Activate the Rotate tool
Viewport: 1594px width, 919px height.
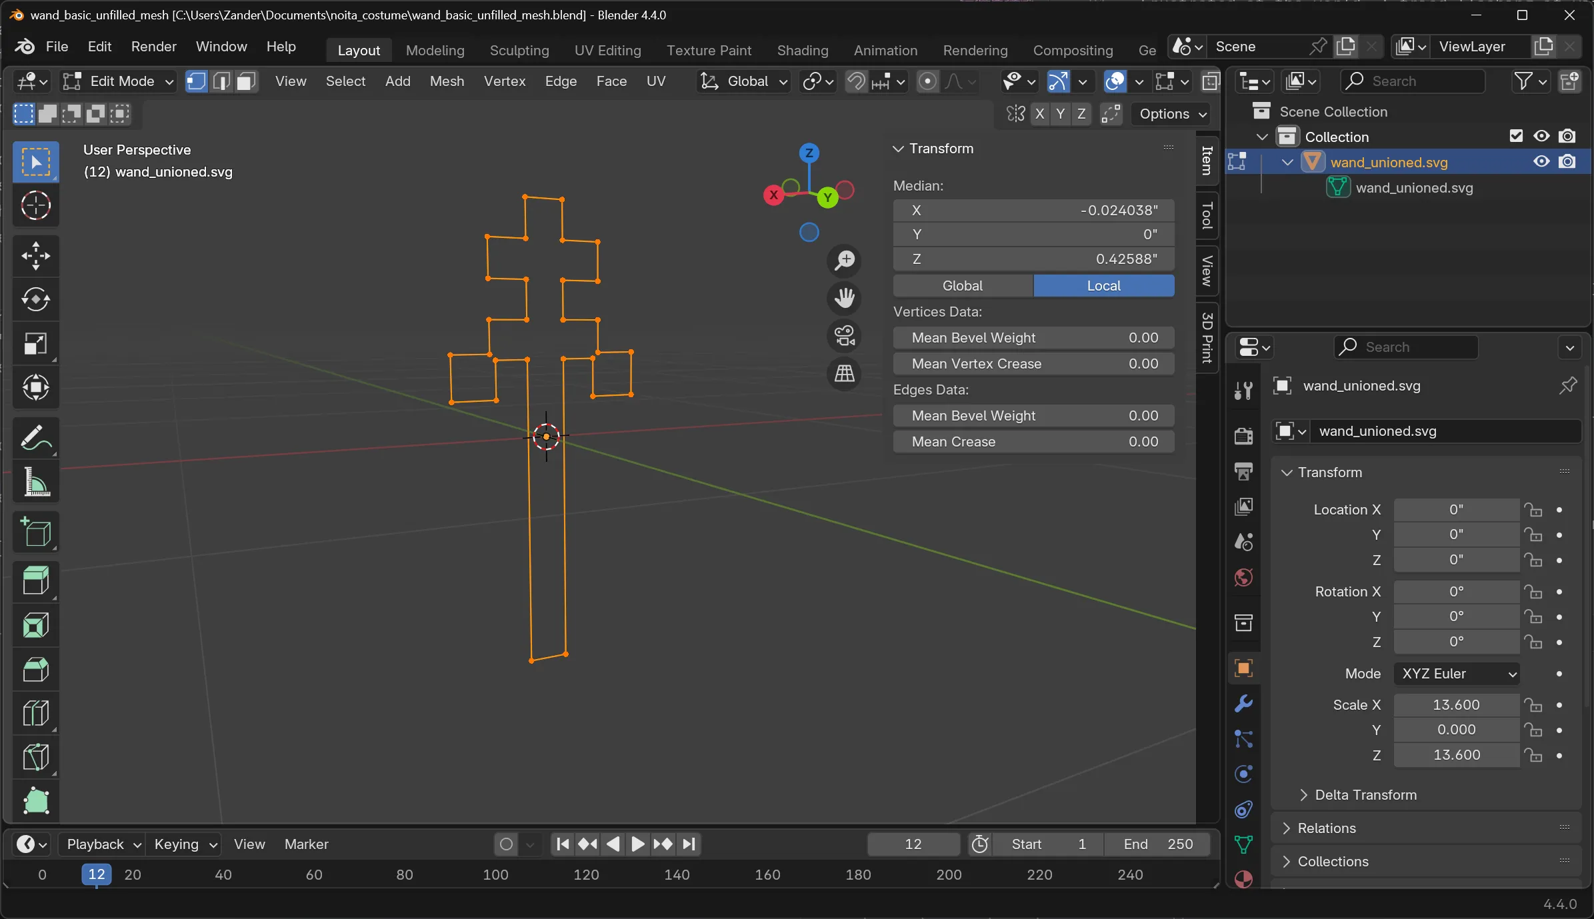point(35,299)
